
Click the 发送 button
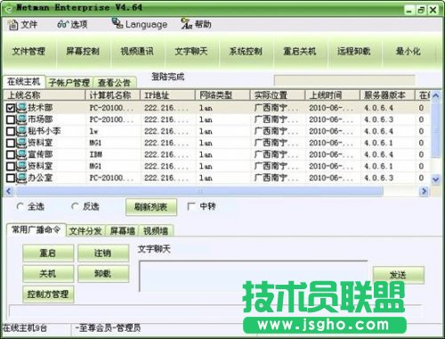pyautogui.click(x=399, y=275)
